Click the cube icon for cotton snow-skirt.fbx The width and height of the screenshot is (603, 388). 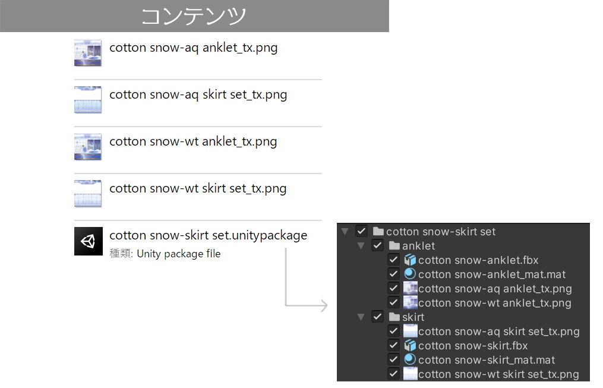(410, 346)
